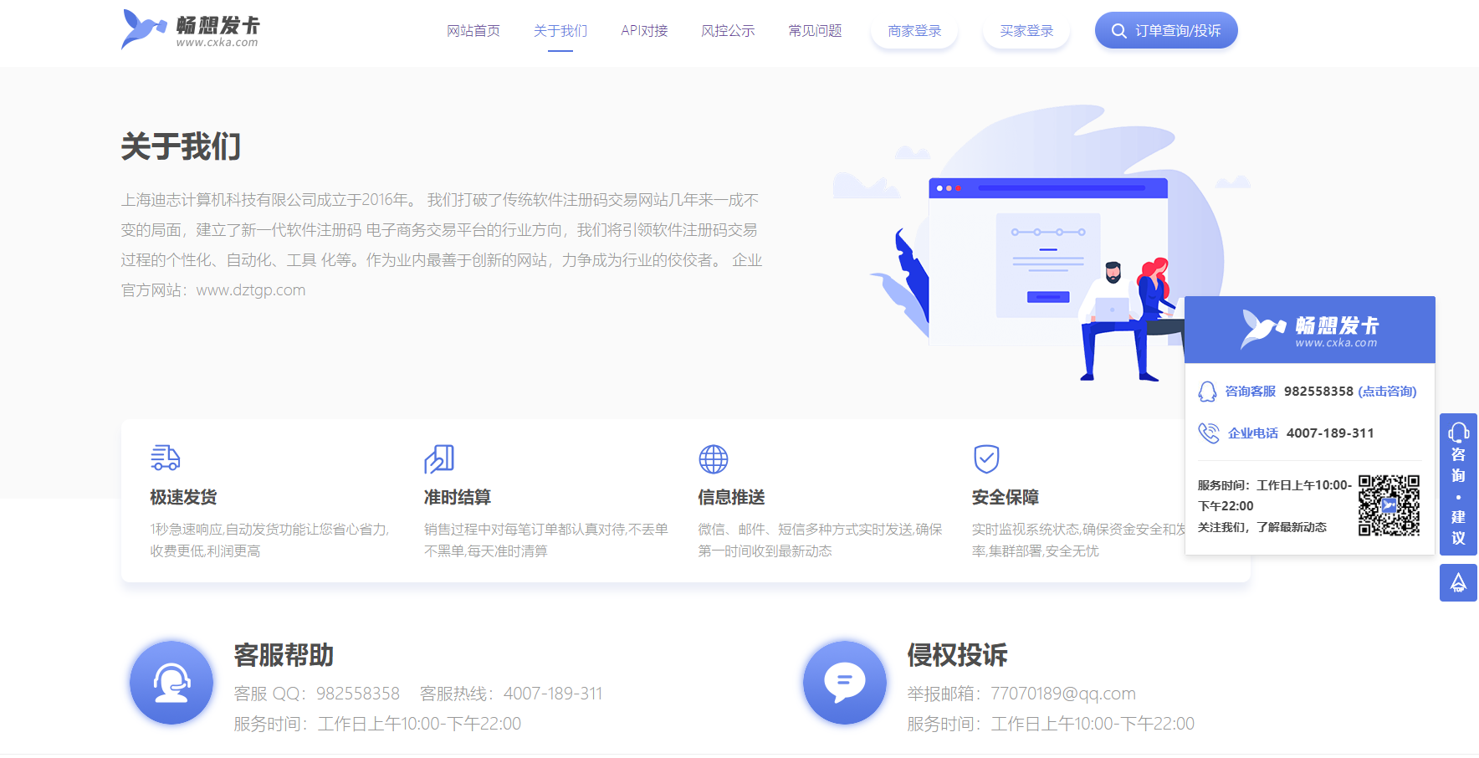Click the back-to-top arrow icon
1479x758 pixels.
point(1458,582)
